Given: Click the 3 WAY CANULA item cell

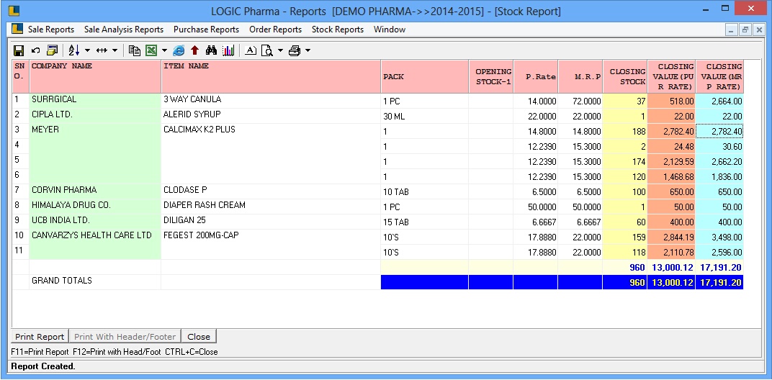Looking at the screenshot, I should coord(271,101).
